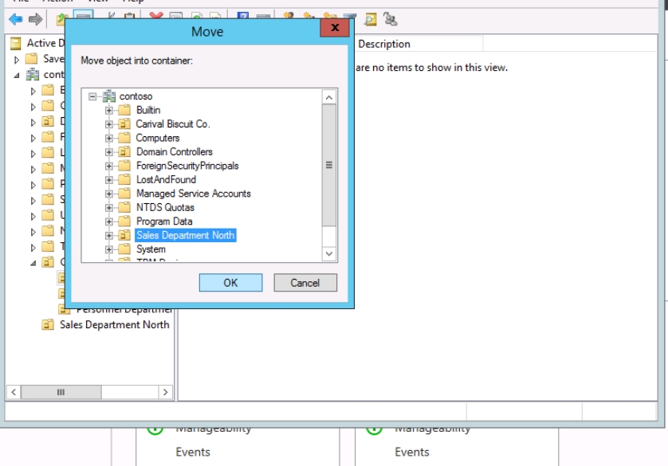The height and width of the screenshot is (466, 668).
Task: Click the Find objects magnifier toolbar icon
Action: point(370,19)
